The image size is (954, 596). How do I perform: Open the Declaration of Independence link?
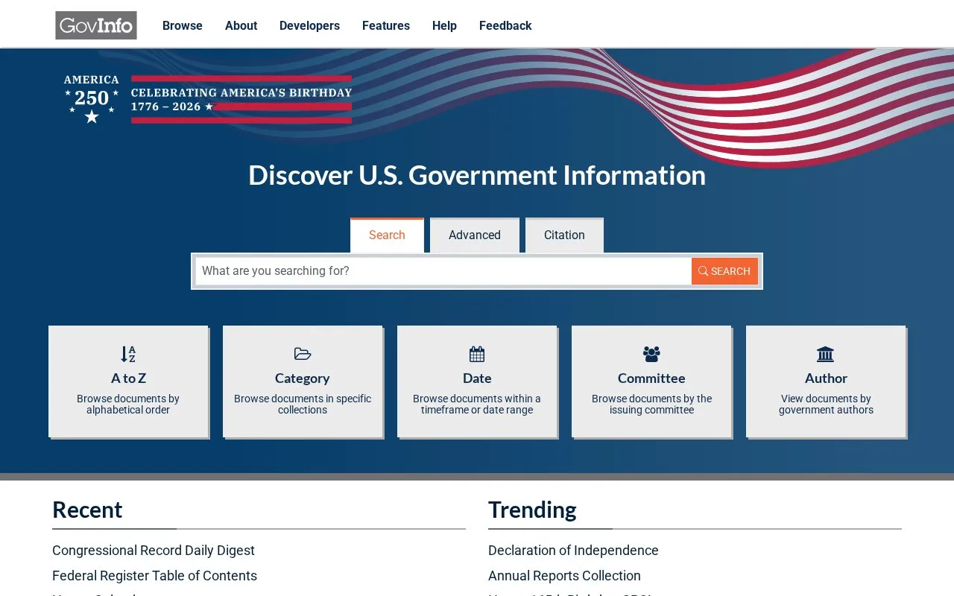[573, 551]
